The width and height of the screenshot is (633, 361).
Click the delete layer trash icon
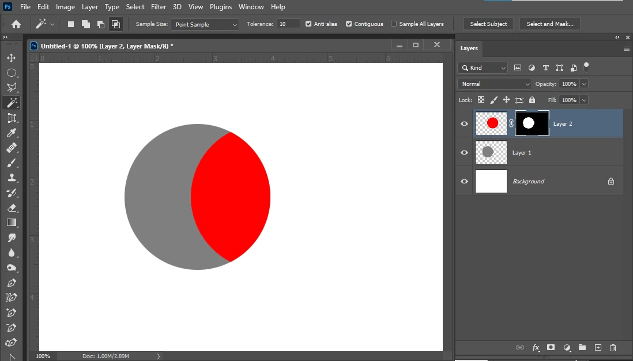pyautogui.click(x=613, y=348)
